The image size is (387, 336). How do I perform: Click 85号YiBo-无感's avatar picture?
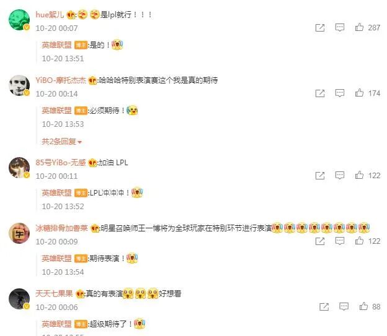tap(19, 168)
